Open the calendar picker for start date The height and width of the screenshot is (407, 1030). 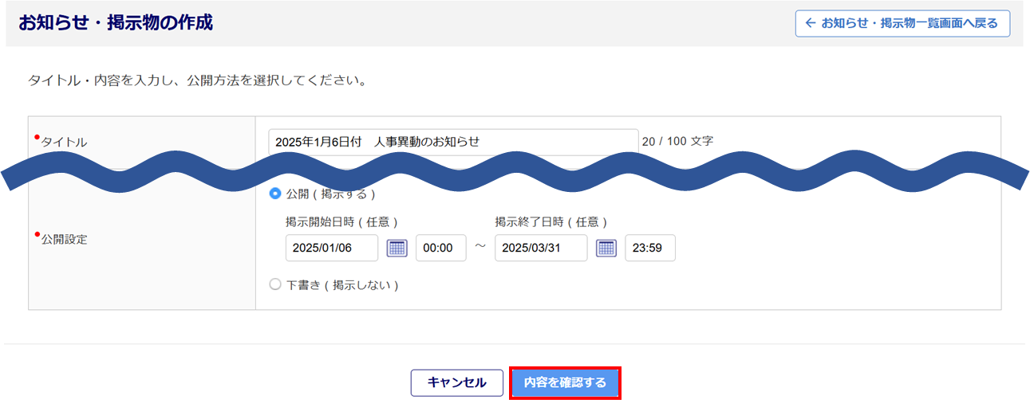(x=397, y=248)
